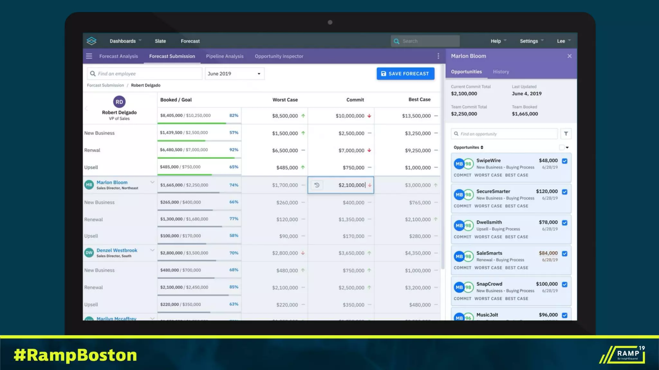Open Denzel Westbrook name link
This screenshot has width=659, height=370.
117,250
